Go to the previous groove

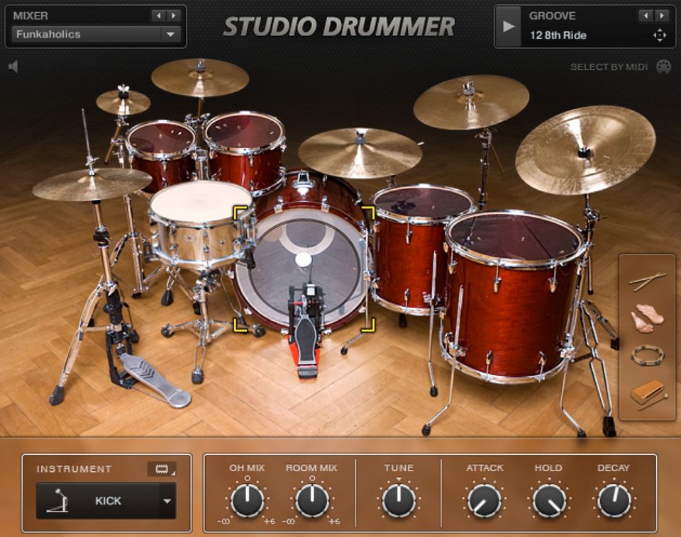tap(646, 16)
